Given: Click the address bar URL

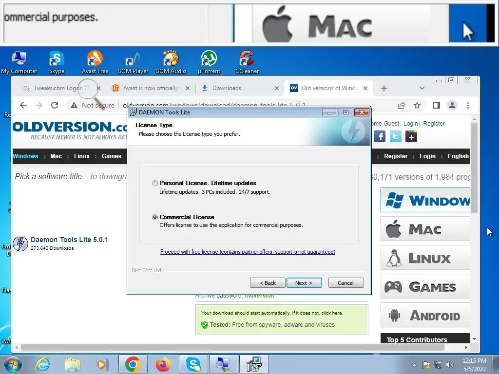Looking at the screenshot, I should [x=214, y=105].
